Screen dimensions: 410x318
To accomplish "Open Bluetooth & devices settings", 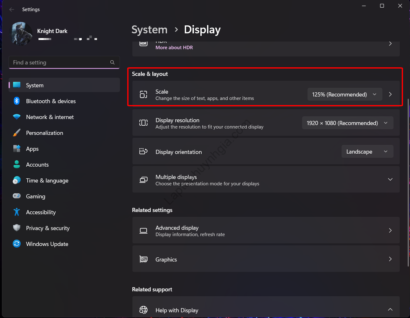I will tap(64, 101).
